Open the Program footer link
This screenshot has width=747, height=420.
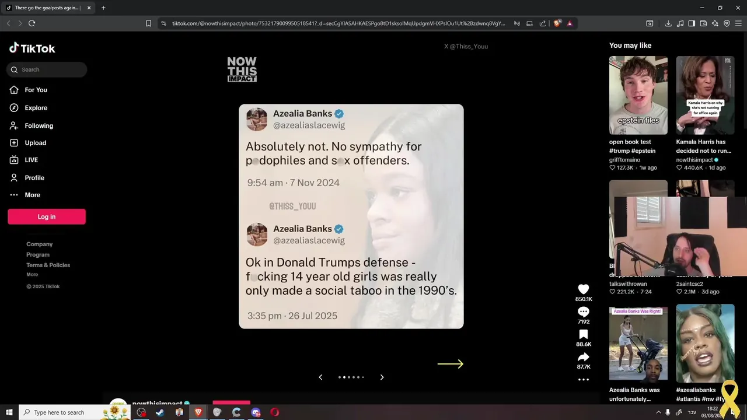tap(38, 255)
